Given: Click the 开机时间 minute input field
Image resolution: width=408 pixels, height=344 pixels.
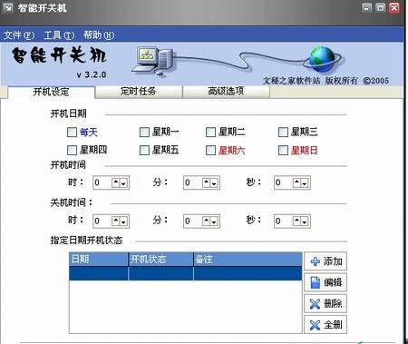Looking at the screenshot, I should 193,182.
